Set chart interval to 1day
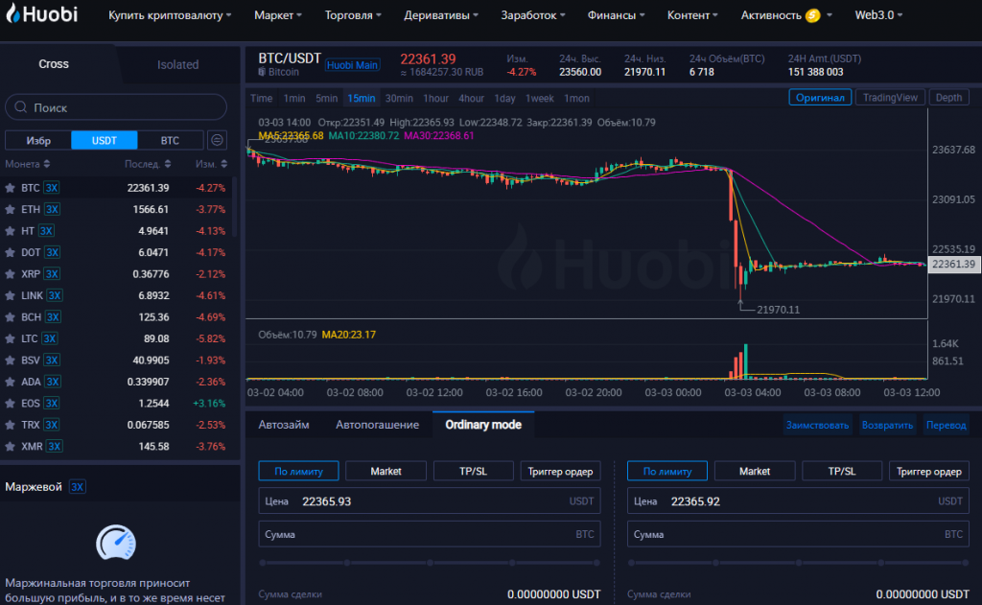 (504, 99)
